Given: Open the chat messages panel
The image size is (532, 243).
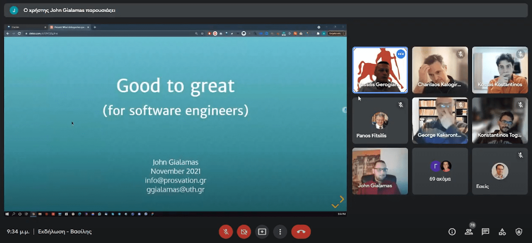Looking at the screenshot, I should point(485,232).
